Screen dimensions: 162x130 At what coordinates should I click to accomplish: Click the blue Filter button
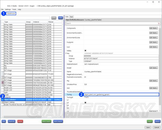point(60,18)
